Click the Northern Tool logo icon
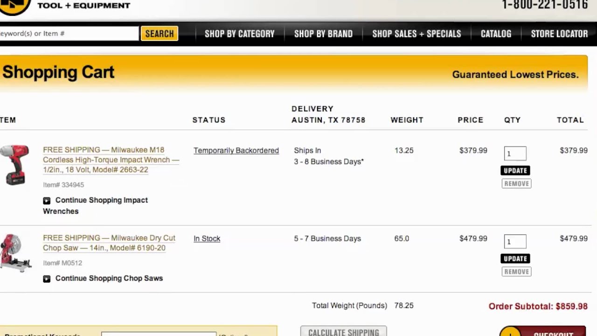The width and height of the screenshot is (597, 336). pos(15,7)
